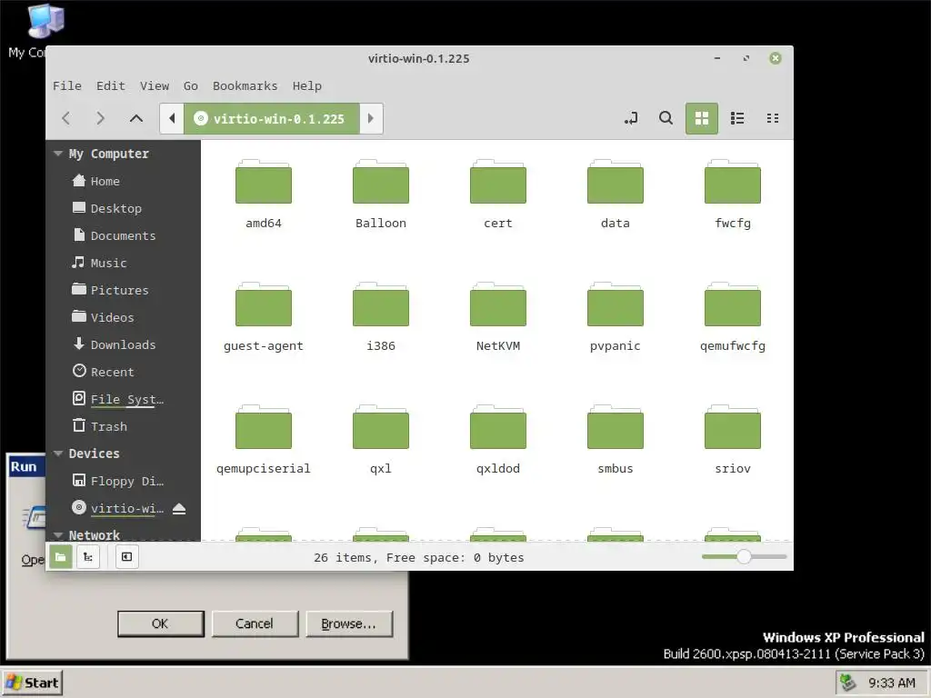Open the Go menu
The image size is (931, 698).
tap(191, 86)
